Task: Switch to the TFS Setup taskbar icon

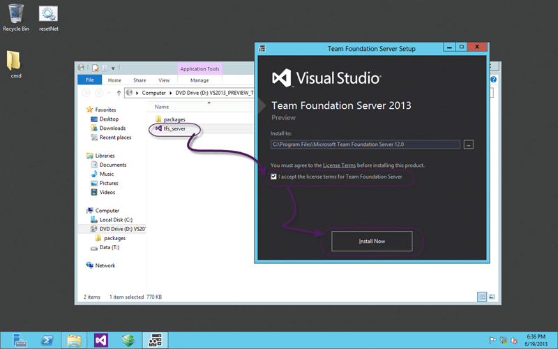Action: [155, 341]
